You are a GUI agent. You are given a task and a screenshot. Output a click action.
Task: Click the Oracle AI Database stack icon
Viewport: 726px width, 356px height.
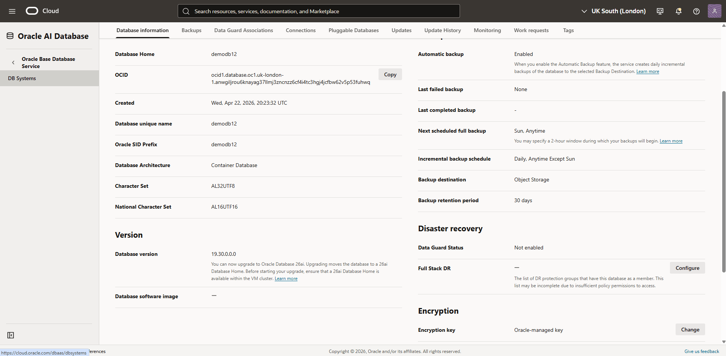pos(10,36)
